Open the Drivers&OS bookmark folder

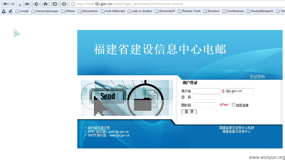165,11
